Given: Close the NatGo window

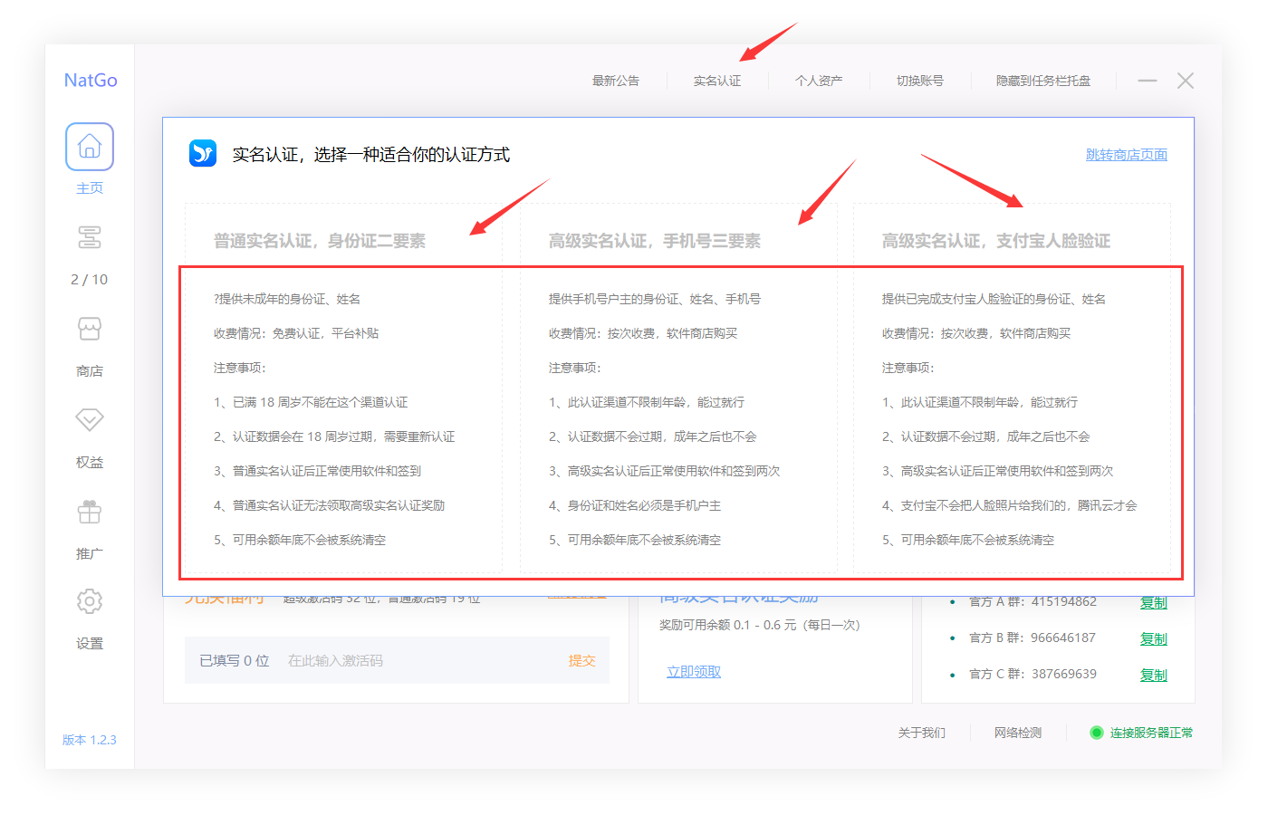Looking at the screenshot, I should [1185, 81].
